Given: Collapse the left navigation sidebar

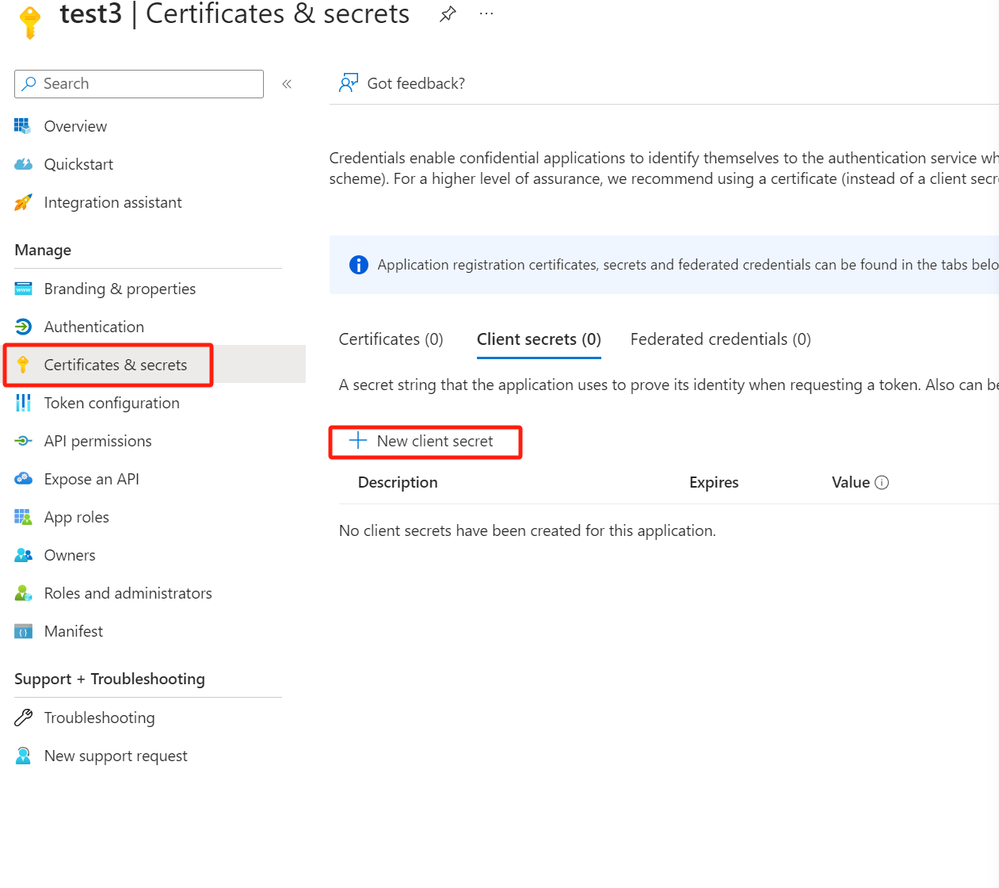Looking at the screenshot, I should (287, 84).
